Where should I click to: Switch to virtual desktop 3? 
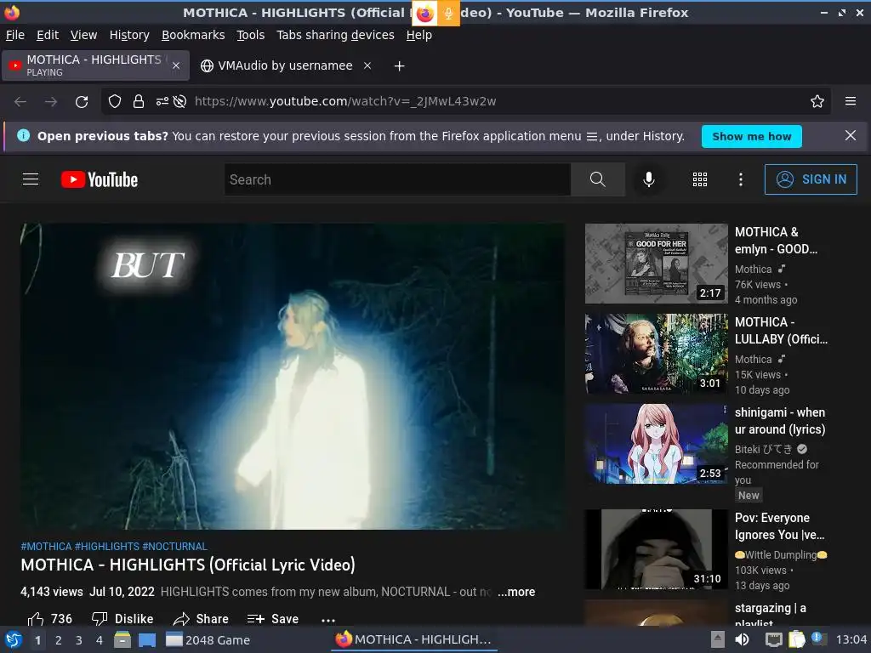click(x=79, y=640)
